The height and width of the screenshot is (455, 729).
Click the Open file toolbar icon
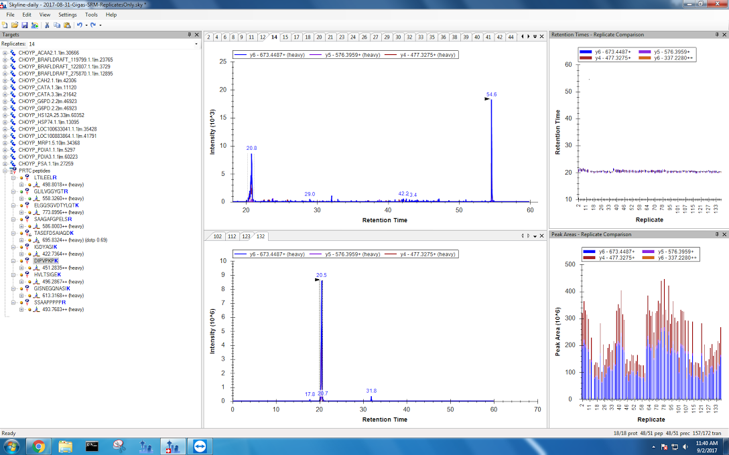(14, 25)
